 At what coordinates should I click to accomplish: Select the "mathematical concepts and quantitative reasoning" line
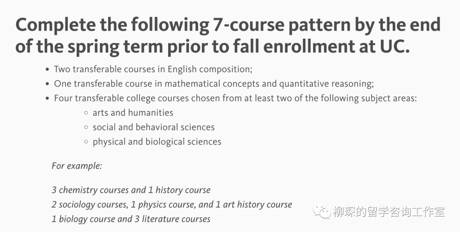[213, 84]
